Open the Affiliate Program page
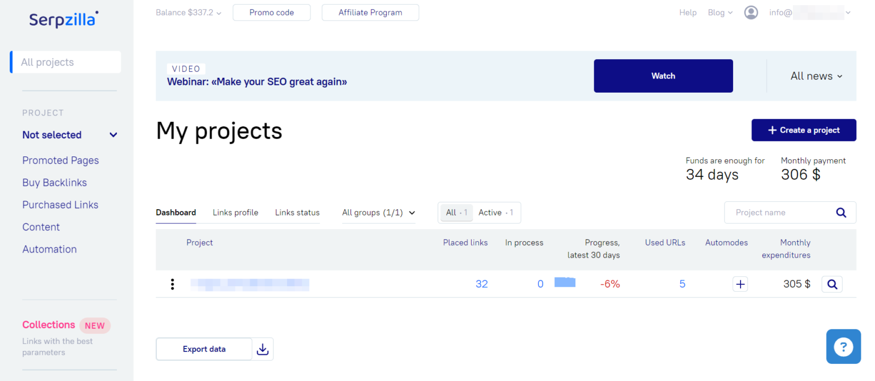 (x=370, y=12)
